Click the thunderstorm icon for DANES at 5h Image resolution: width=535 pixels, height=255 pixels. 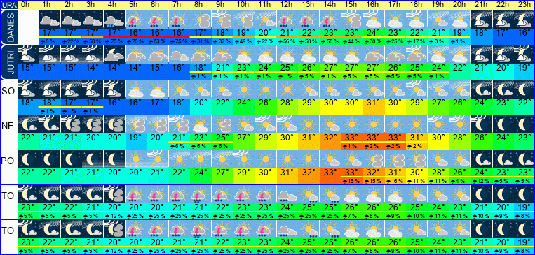tap(136, 20)
